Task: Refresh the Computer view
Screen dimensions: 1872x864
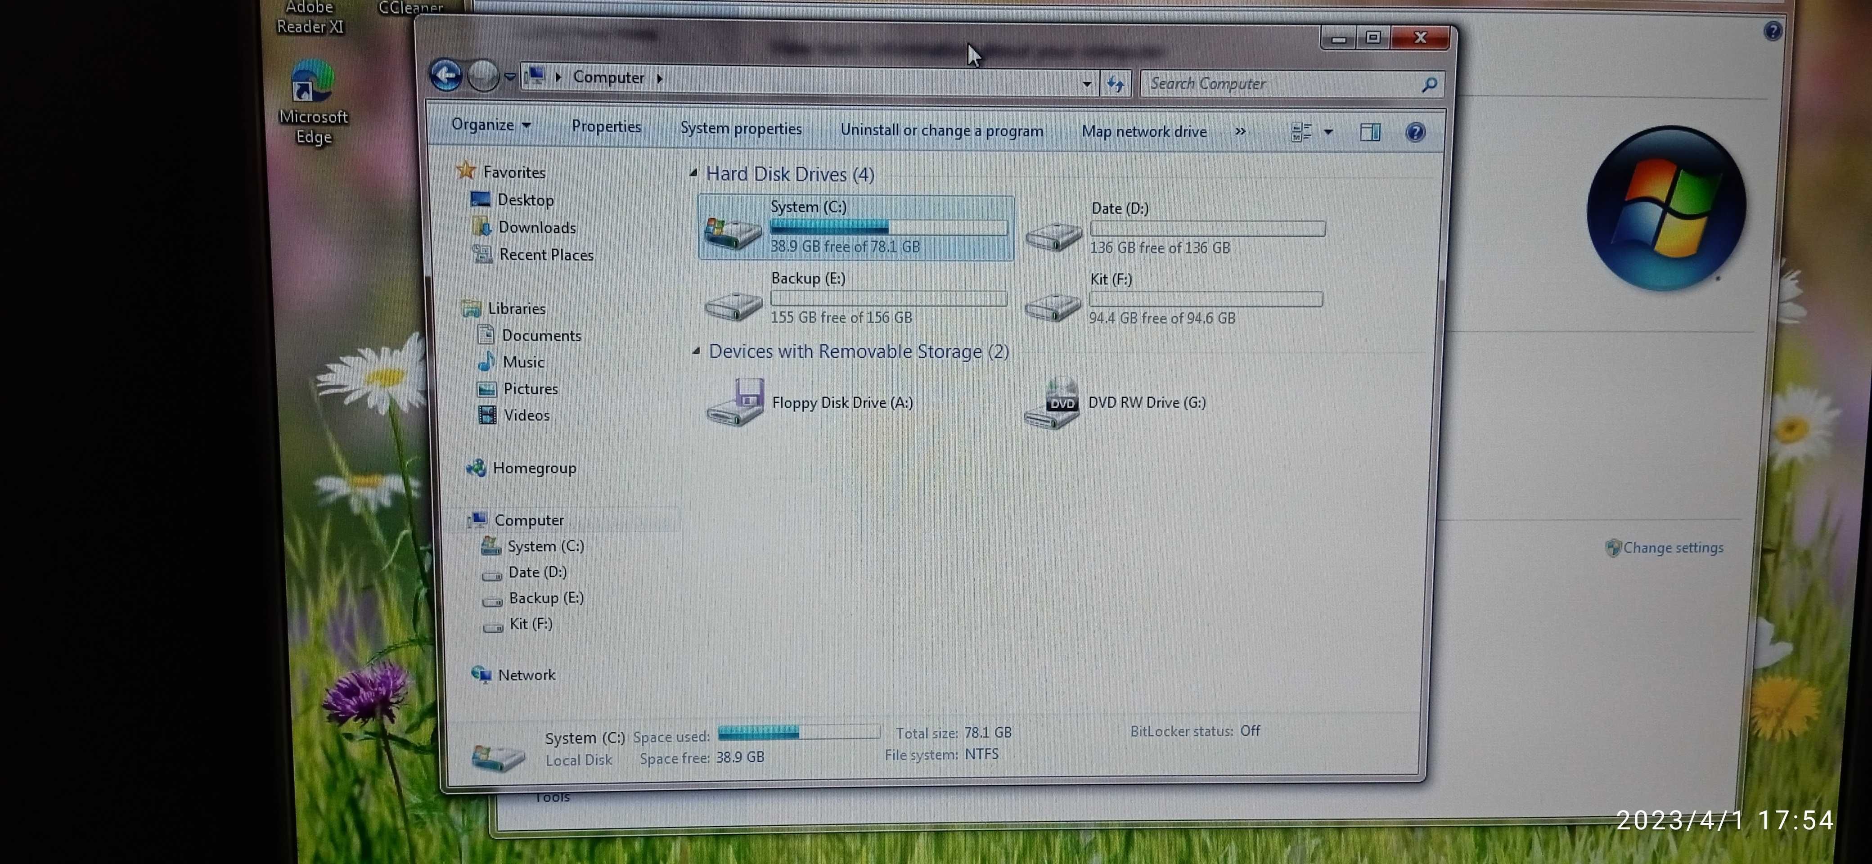Action: [1116, 84]
